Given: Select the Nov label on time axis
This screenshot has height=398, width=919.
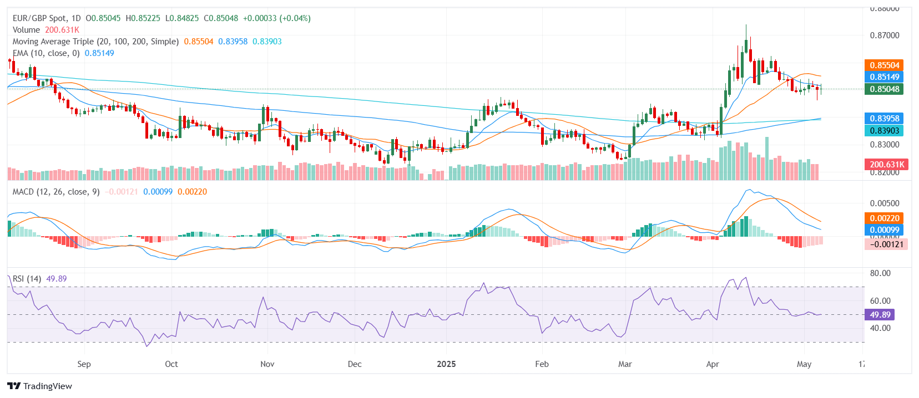Looking at the screenshot, I should 267,364.
